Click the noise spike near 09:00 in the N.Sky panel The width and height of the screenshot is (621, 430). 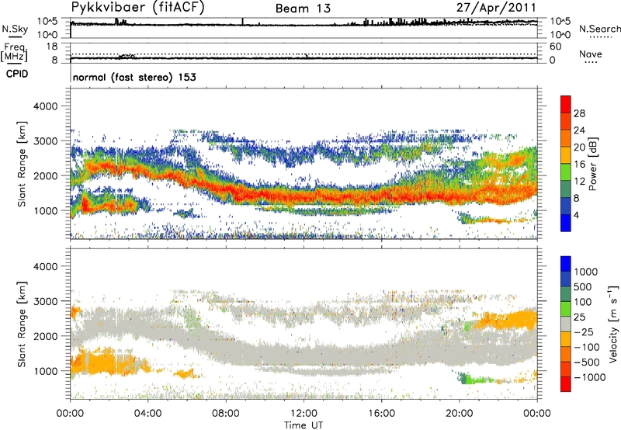click(242, 22)
